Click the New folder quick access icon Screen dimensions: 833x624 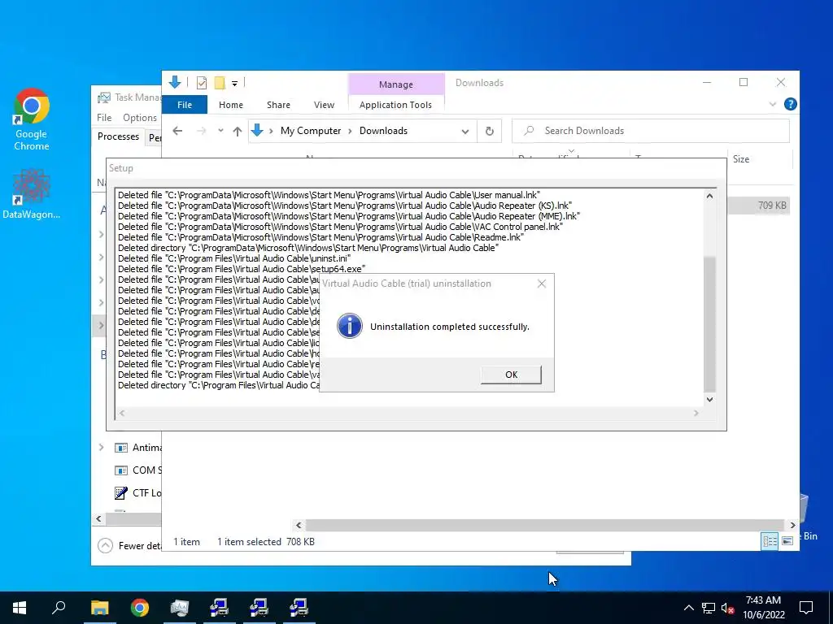(220, 83)
